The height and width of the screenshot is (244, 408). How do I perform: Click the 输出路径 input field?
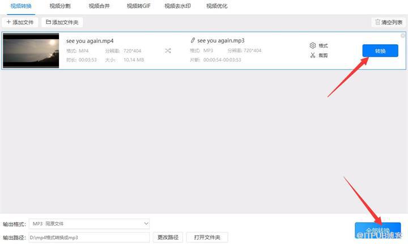(90, 238)
